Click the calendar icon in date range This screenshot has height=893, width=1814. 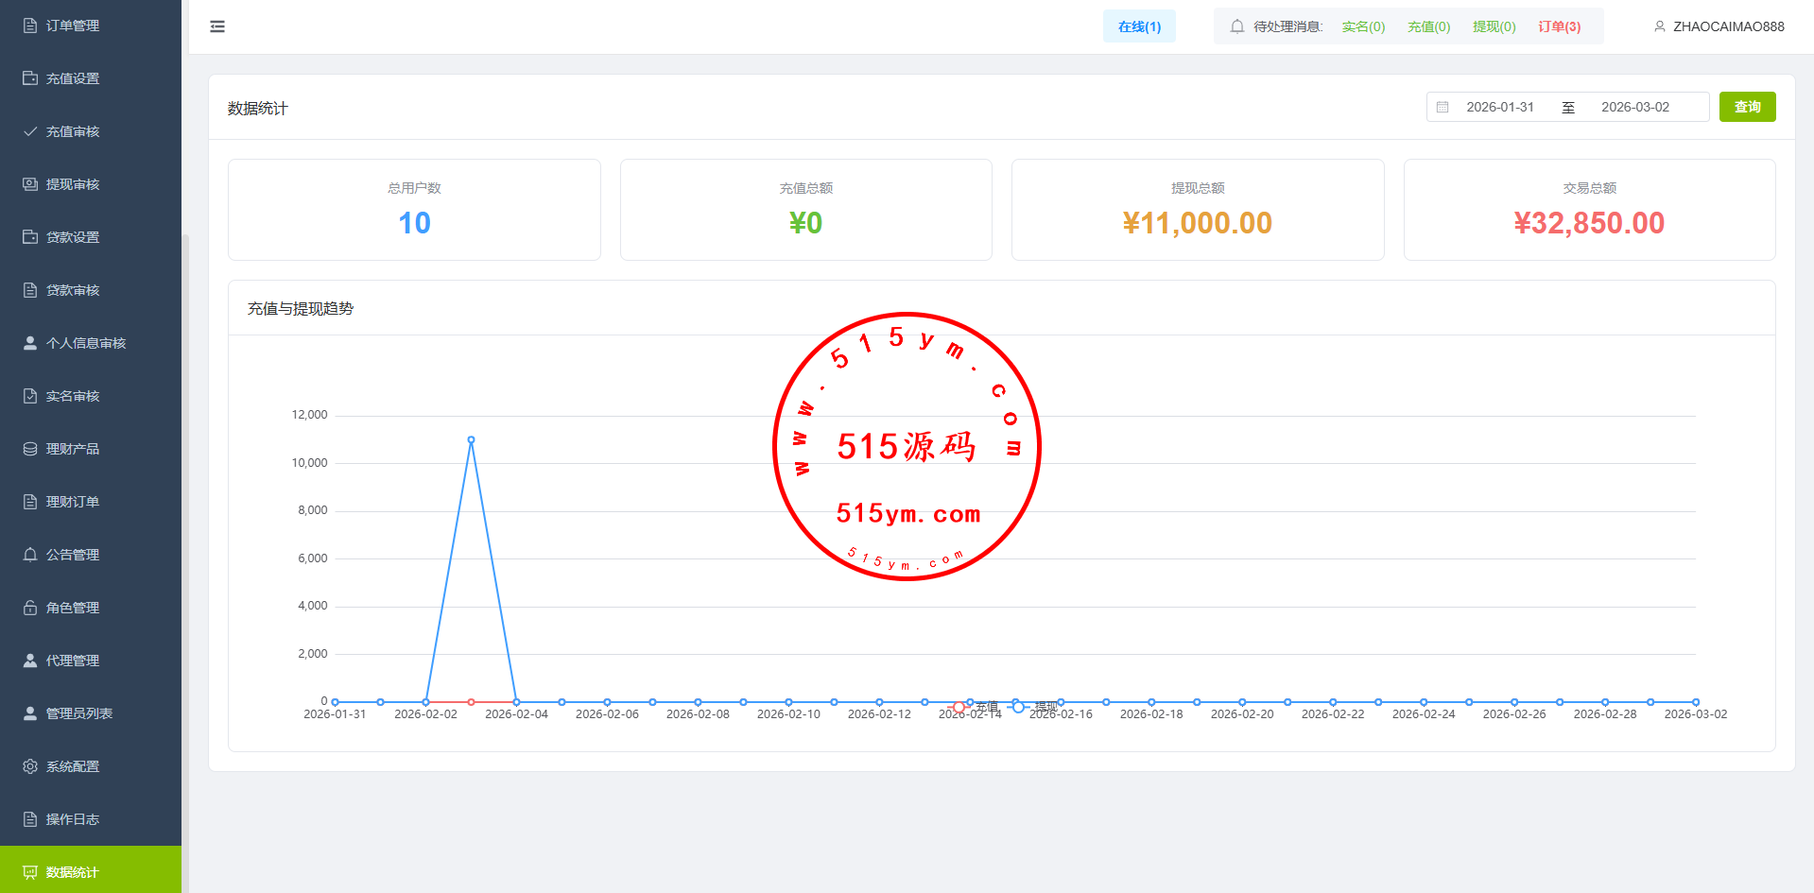click(1443, 108)
